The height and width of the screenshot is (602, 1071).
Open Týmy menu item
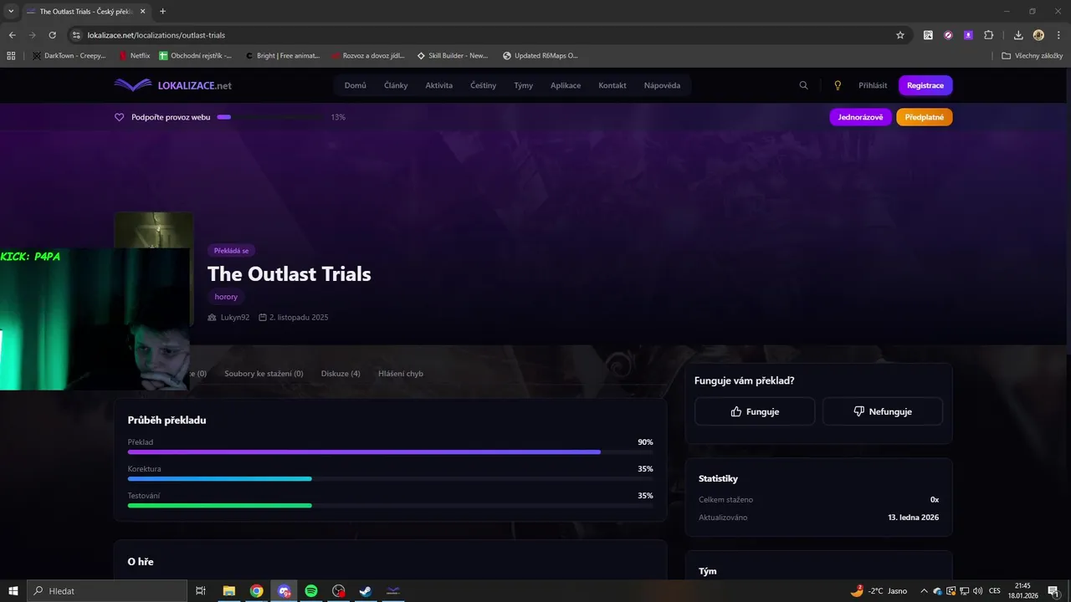pos(523,85)
